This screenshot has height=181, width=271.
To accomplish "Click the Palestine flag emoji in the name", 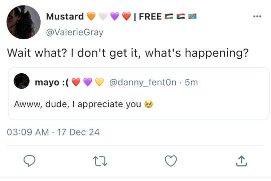I will point(169,17).
